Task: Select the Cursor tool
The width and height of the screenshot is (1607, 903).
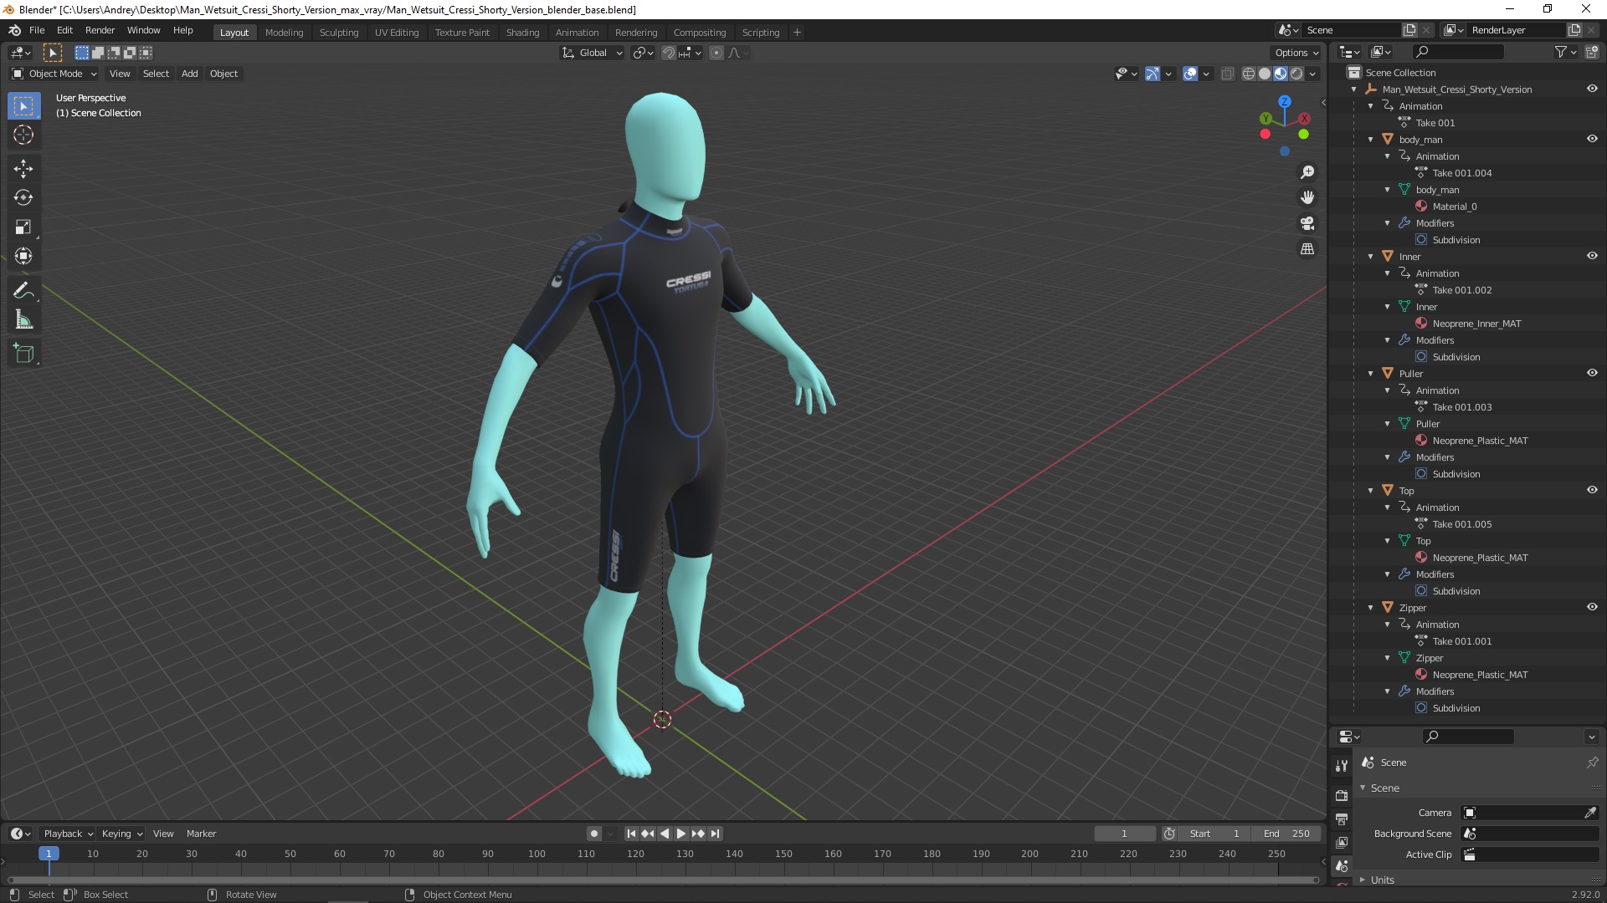Action: (x=23, y=135)
